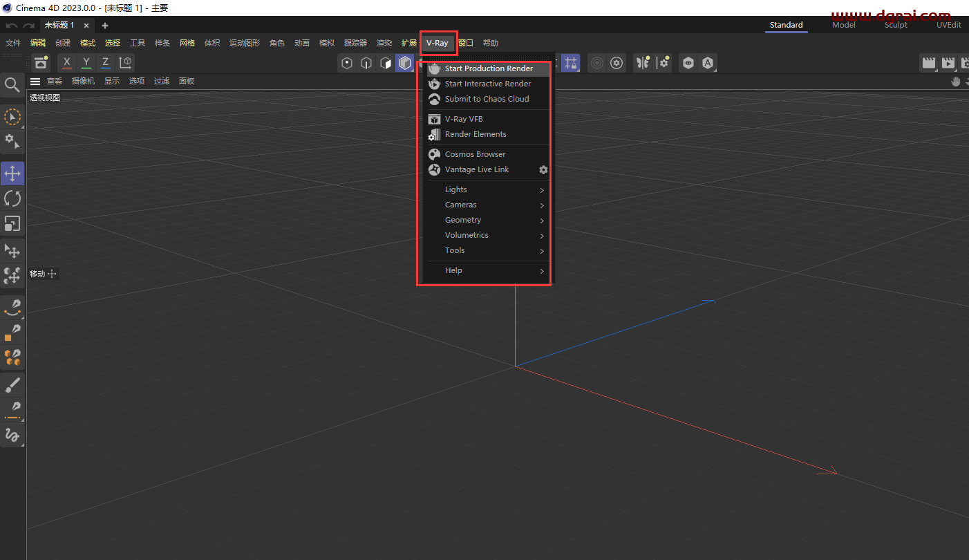
Task: Select the live selection tool
Action: 12,116
